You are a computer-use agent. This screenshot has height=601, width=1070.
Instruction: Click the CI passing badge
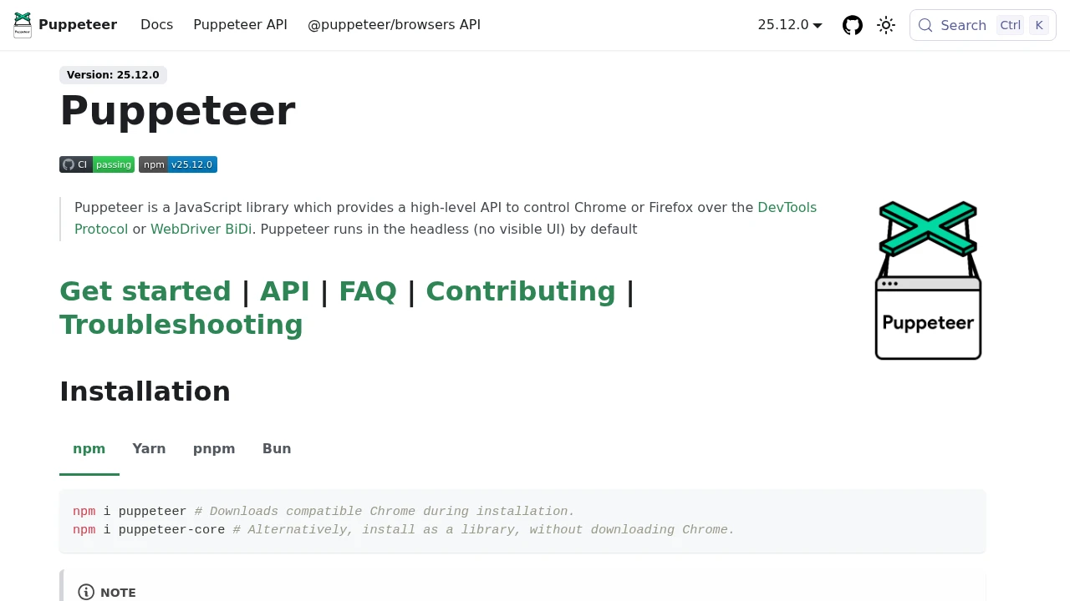97,164
